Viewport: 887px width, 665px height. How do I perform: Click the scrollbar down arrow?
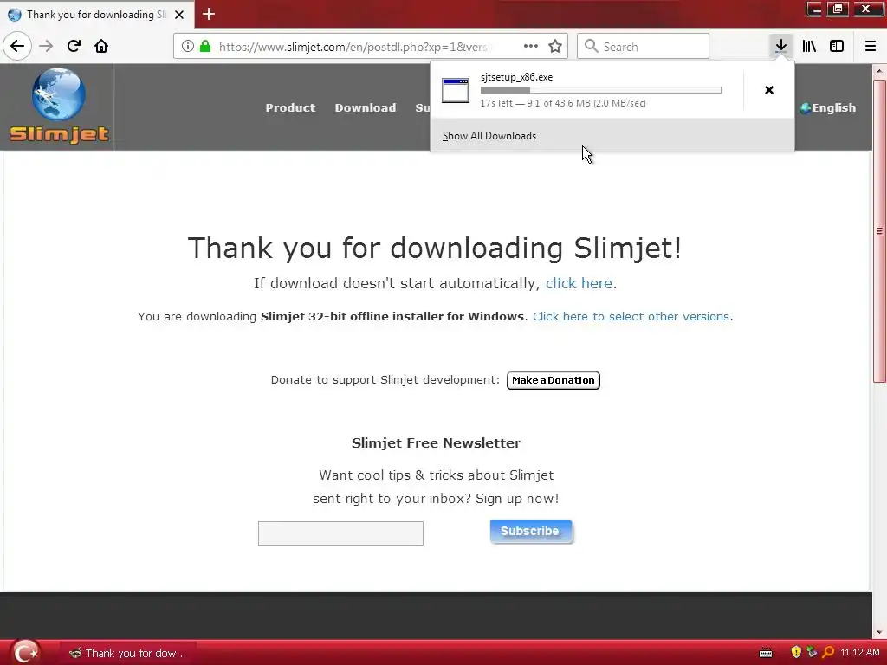click(x=879, y=632)
